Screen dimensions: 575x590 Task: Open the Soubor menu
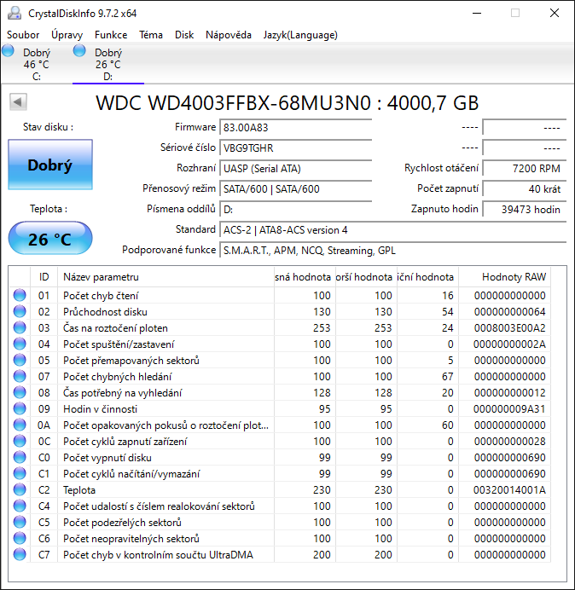[x=23, y=35]
